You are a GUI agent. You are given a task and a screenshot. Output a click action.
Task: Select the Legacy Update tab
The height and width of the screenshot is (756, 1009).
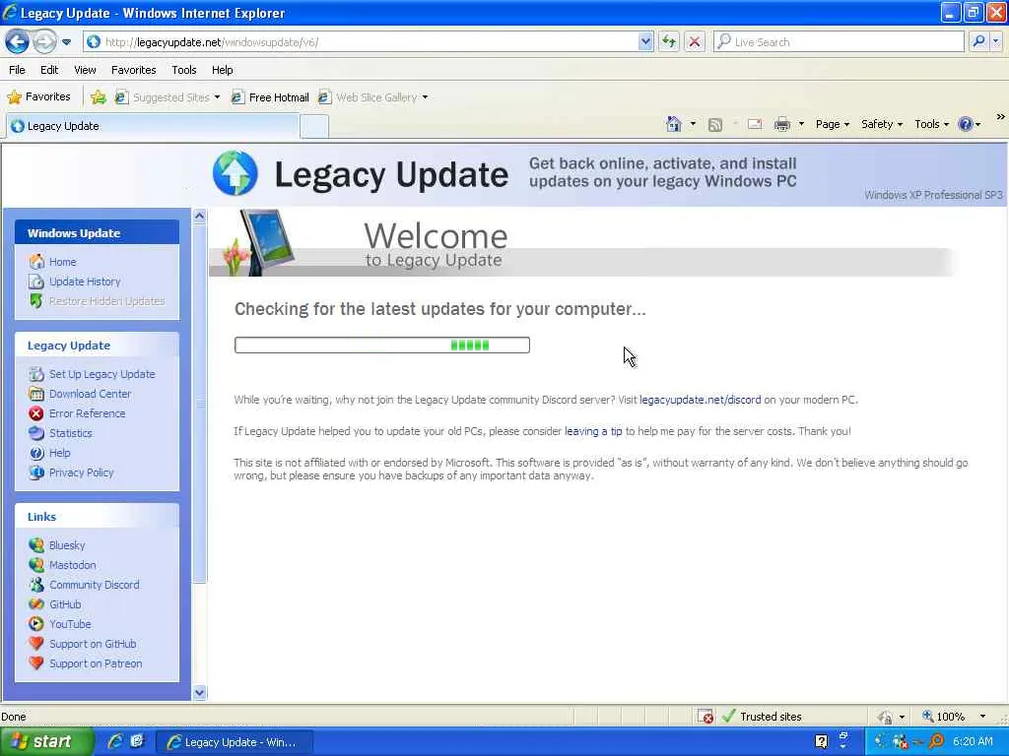(x=153, y=126)
